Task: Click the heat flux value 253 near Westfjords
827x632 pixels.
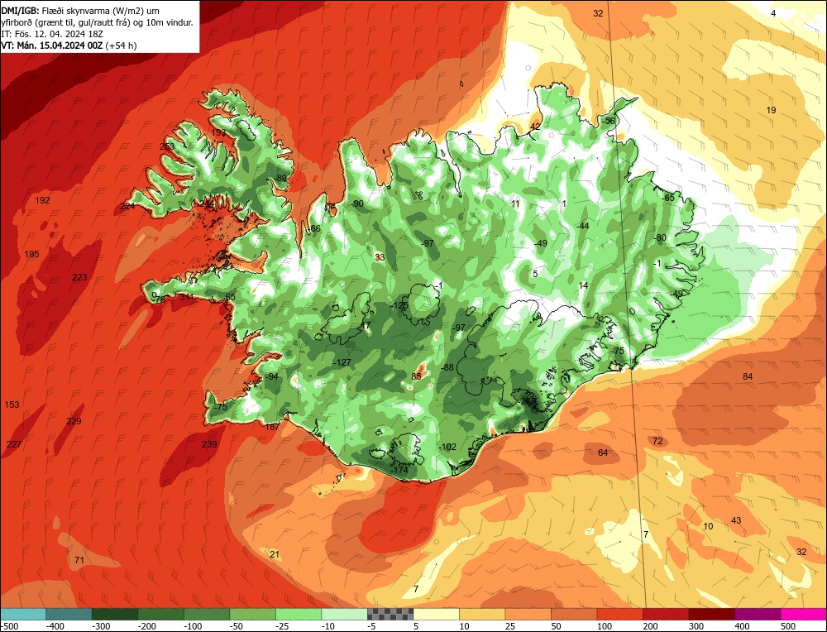Action: (167, 146)
